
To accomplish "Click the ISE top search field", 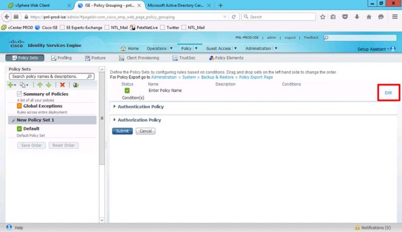I will (360, 38).
